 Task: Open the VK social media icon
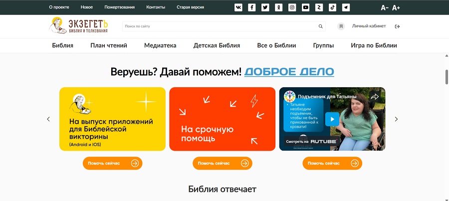pos(238,7)
